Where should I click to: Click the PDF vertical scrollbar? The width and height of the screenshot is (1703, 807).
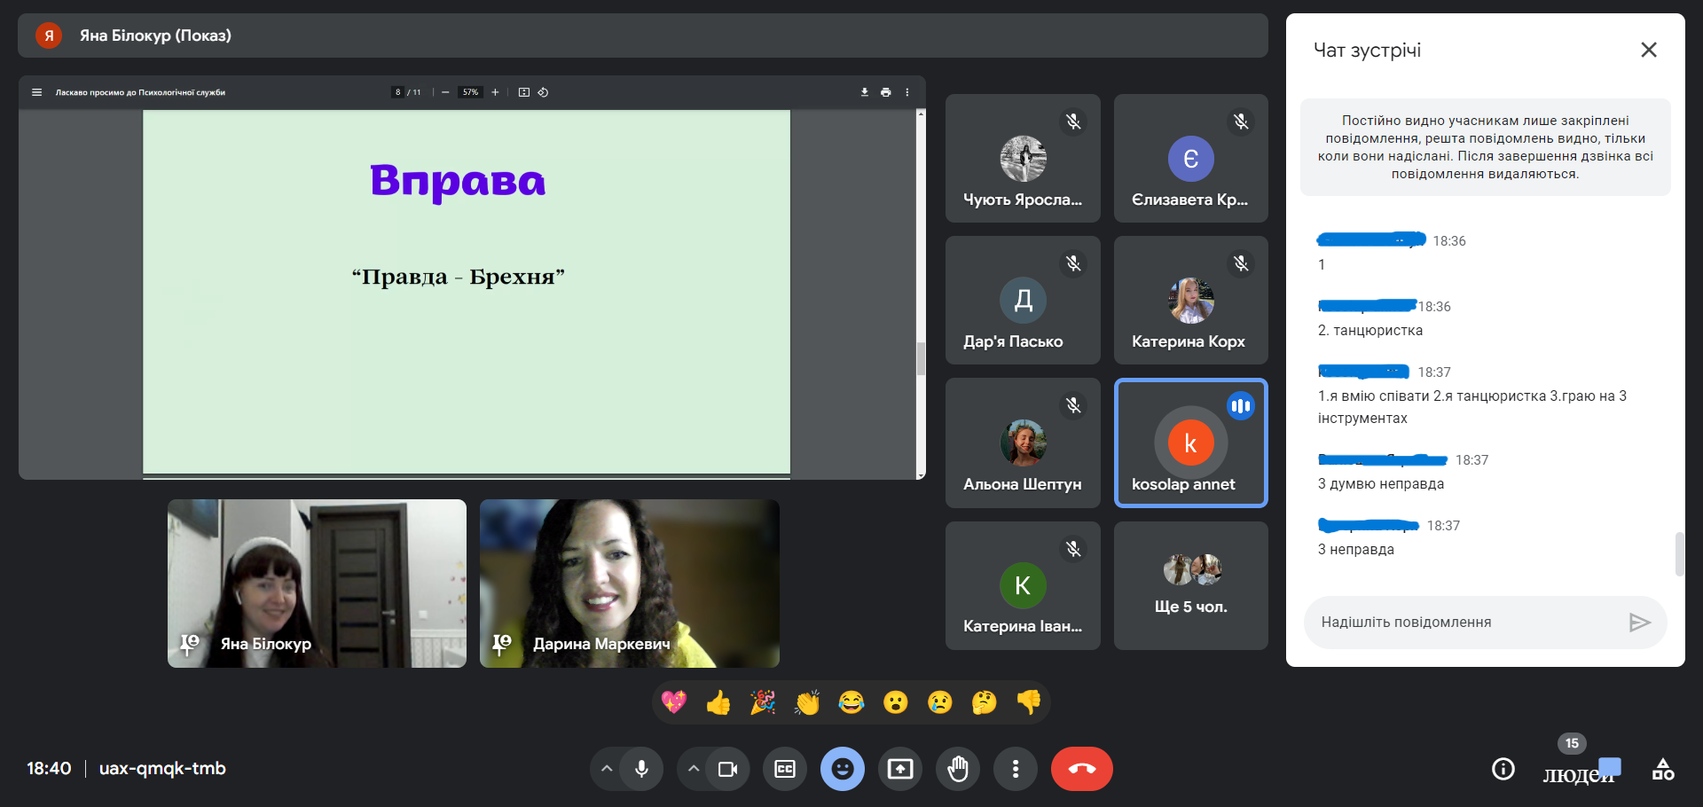click(921, 358)
